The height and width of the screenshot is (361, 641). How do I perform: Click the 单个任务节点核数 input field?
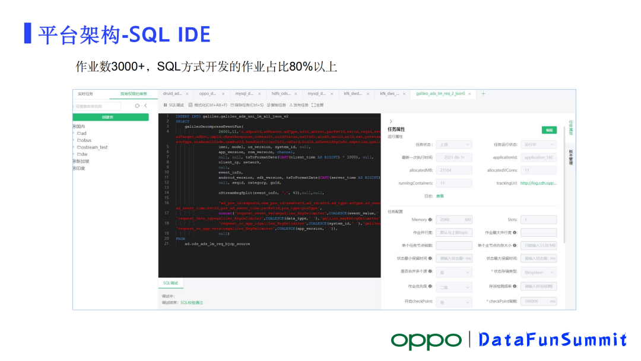(x=454, y=246)
